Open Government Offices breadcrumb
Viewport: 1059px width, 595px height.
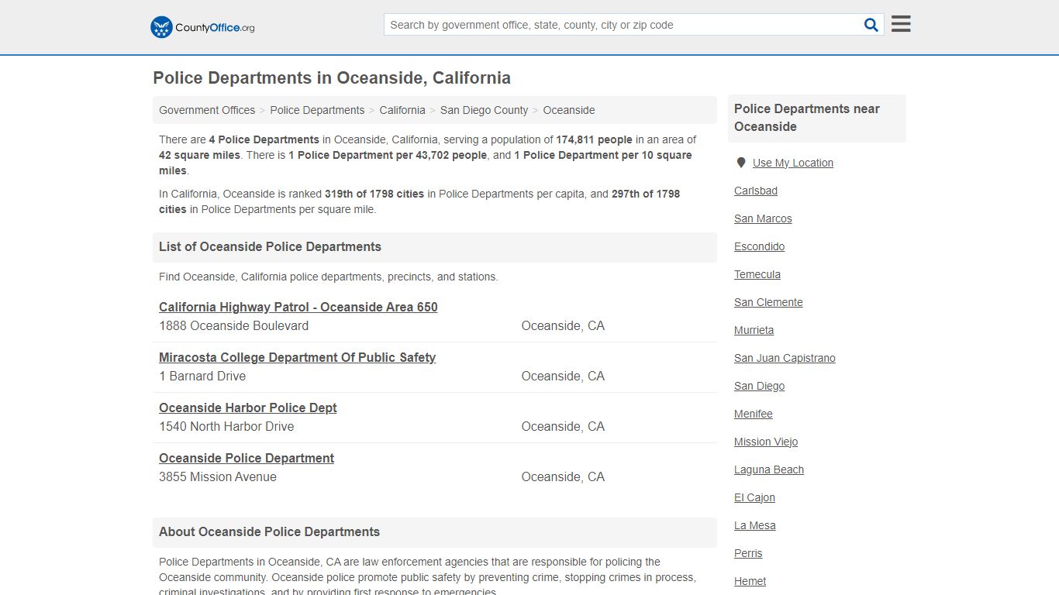click(x=207, y=110)
